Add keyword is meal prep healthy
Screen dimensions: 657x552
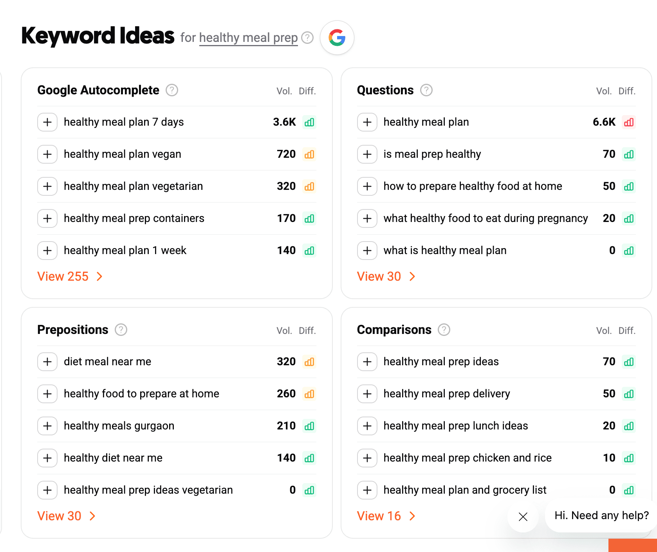click(x=367, y=154)
